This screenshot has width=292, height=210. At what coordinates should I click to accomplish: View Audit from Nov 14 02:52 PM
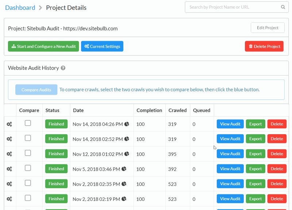(x=230, y=139)
